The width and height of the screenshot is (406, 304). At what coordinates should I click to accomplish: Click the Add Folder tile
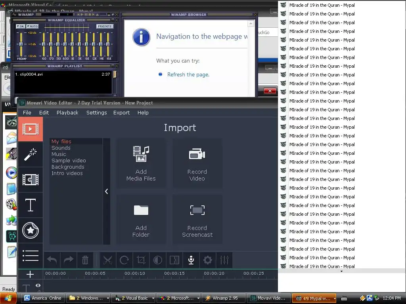coord(141,219)
